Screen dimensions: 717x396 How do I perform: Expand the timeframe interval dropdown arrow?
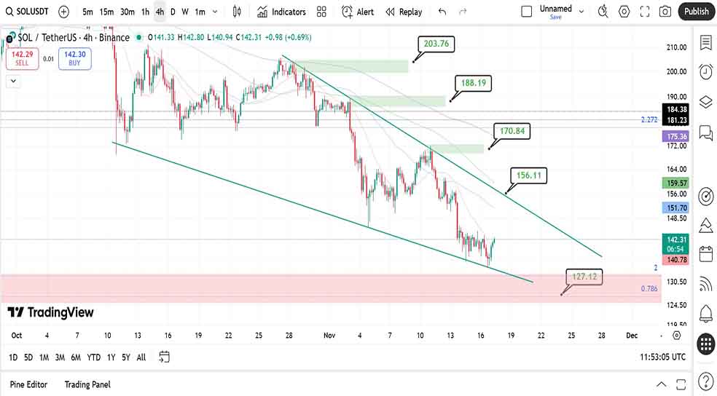[215, 12]
